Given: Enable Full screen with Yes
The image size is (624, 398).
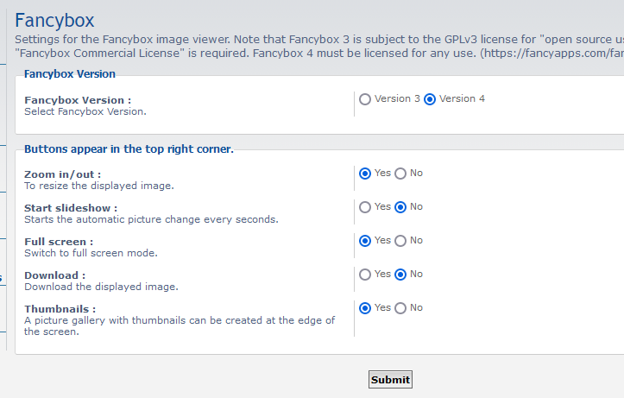Looking at the screenshot, I should click(x=365, y=241).
